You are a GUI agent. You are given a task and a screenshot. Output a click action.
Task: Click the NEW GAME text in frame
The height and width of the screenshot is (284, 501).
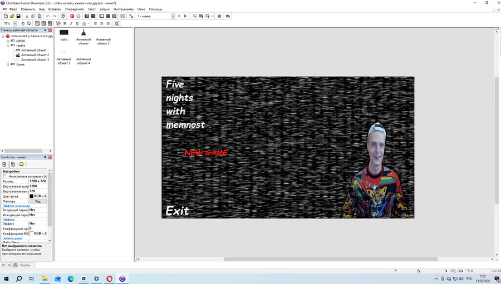(x=206, y=153)
